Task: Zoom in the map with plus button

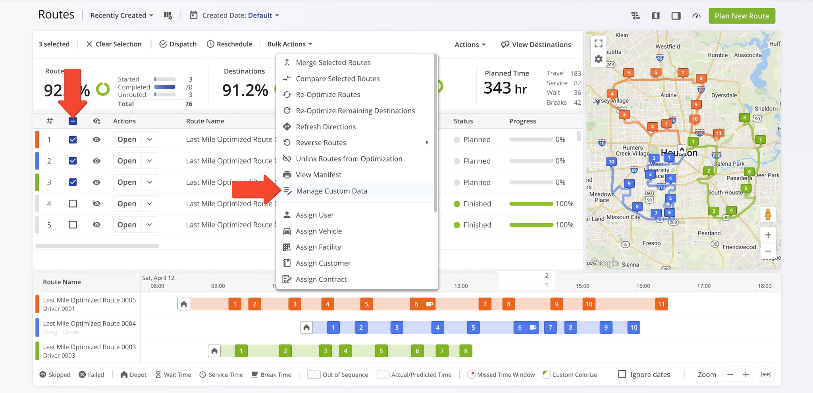Action: click(x=768, y=235)
